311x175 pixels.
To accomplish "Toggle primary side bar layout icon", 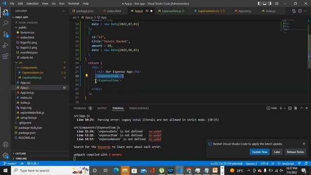I will click(259, 3).
